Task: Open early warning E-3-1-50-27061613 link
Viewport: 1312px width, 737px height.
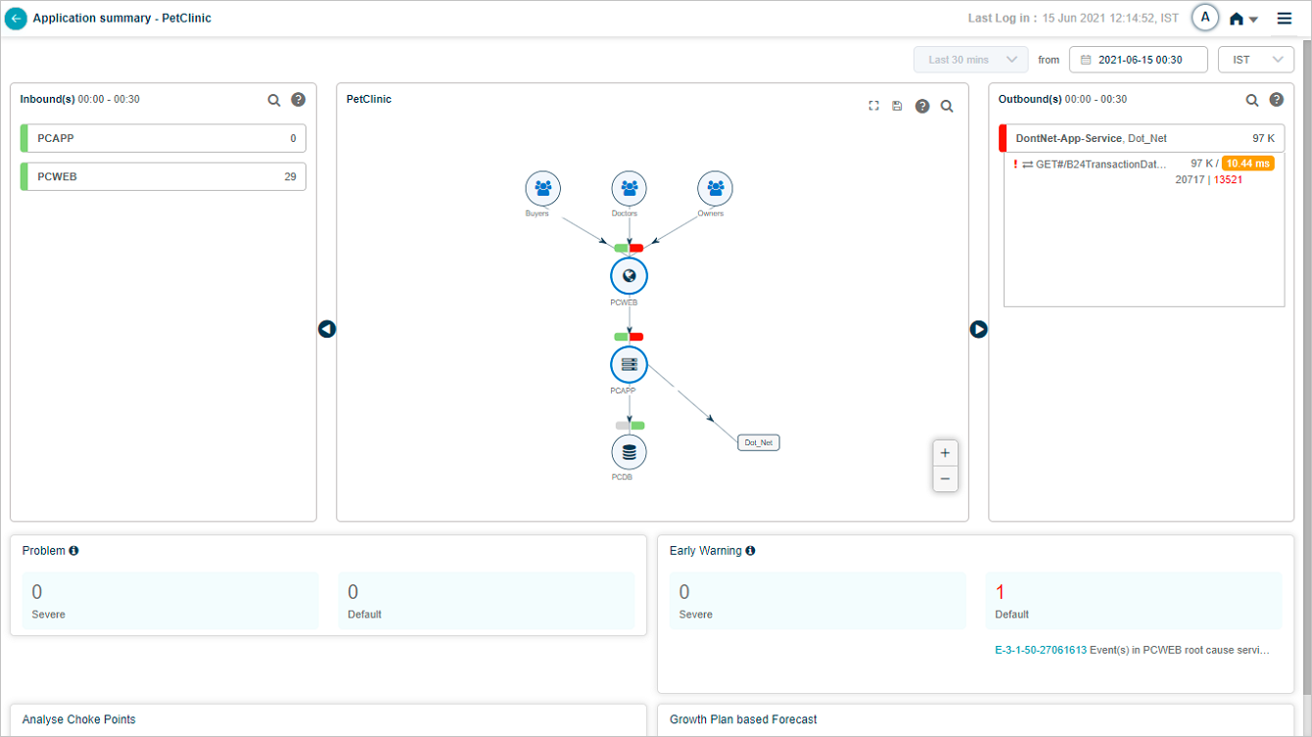Action: 1040,650
